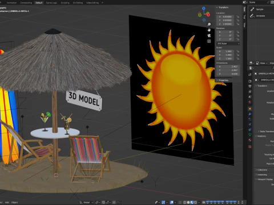Open the Output properties tab
Screen dimensions: 274x205
pos(250,86)
